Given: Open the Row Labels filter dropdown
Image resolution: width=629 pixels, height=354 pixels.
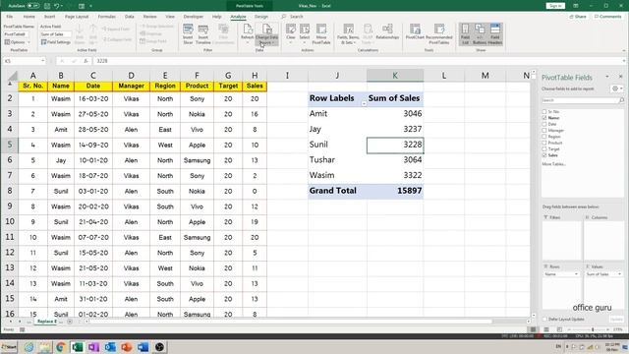Looking at the screenshot, I should [364, 103].
